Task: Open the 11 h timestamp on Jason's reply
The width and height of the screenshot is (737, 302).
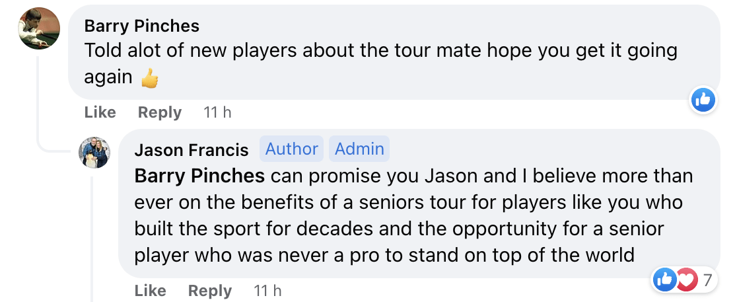Action: pyautogui.click(x=267, y=291)
